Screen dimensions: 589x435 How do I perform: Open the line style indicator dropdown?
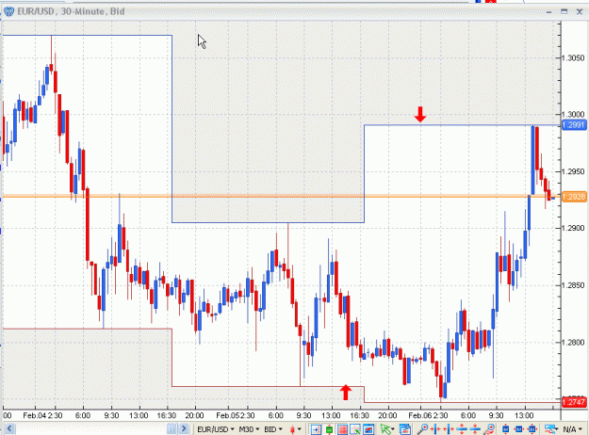551,429
